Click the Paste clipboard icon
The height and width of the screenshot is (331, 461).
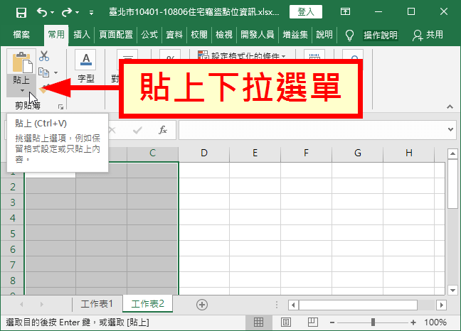pos(21,63)
